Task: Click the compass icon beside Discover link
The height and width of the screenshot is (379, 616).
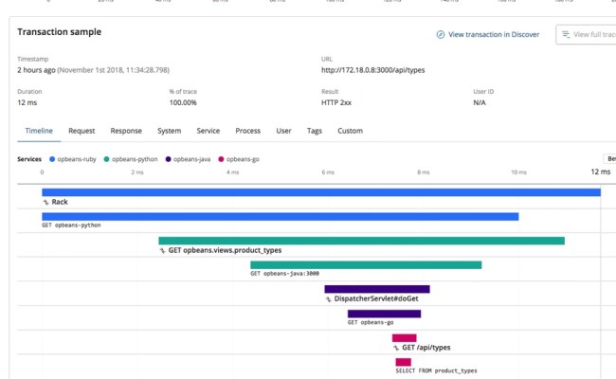Action: 441,34
